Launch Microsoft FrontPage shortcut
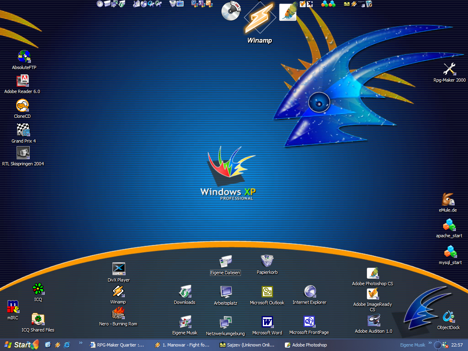Screen dimensions: 468x351 (x=309, y=322)
